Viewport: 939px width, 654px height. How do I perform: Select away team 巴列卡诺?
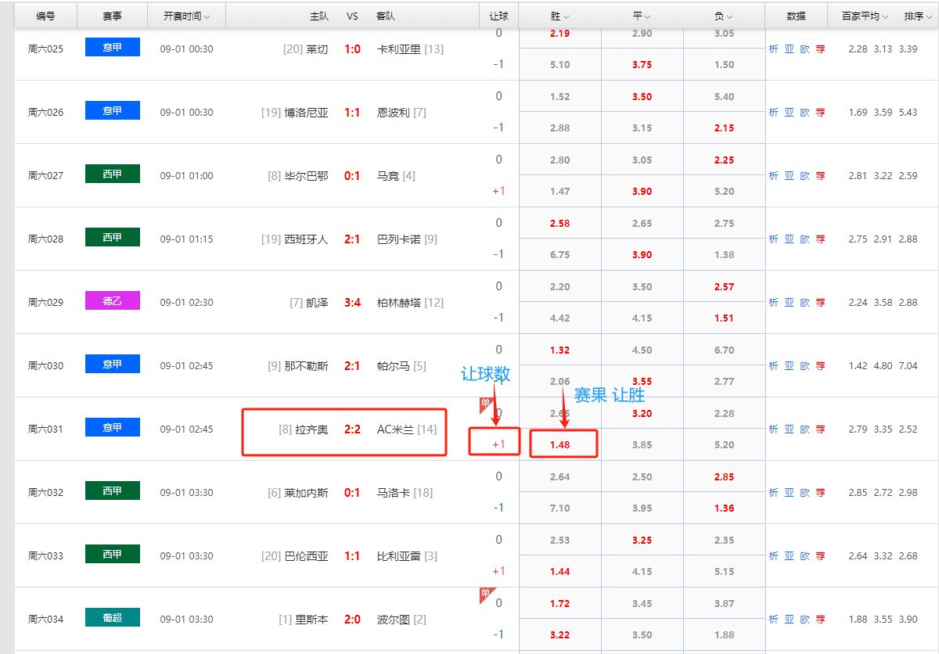(399, 239)
